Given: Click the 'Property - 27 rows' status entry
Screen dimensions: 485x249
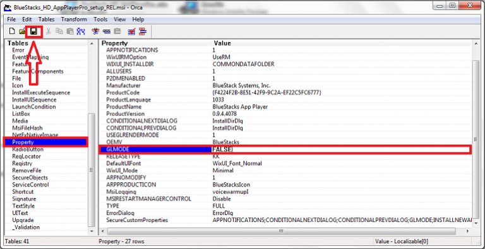Looking at the screenshot, I should 121,241.
